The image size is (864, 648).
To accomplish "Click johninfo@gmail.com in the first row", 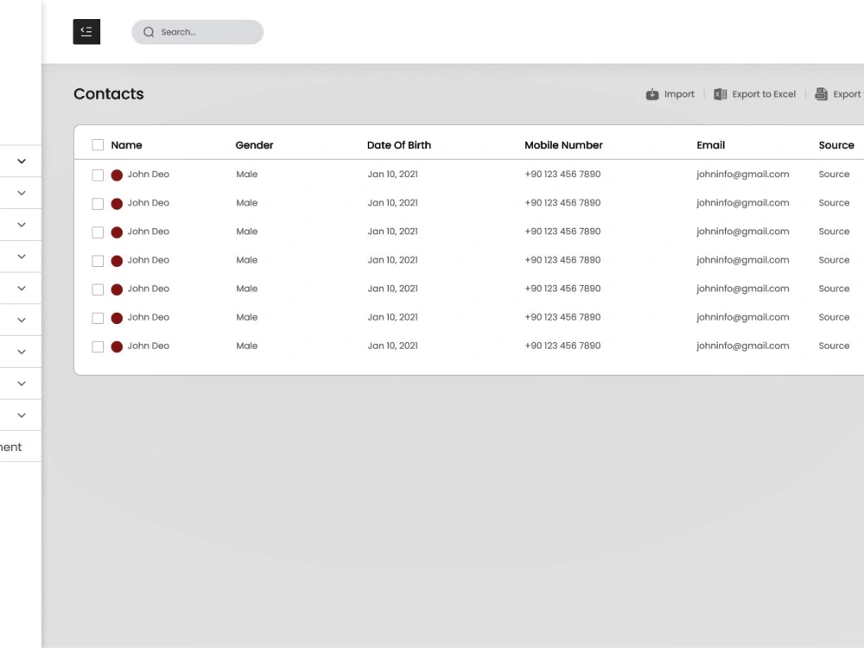I will [x=743, y=175].
